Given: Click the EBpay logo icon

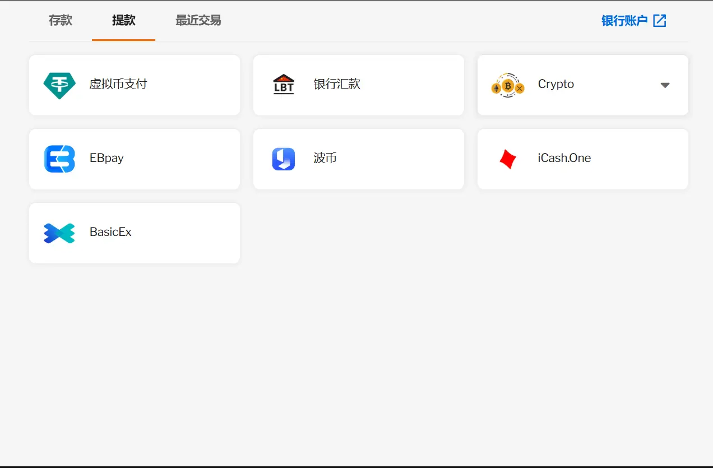Looking at the screenshot, I should (x=59, y=158).
